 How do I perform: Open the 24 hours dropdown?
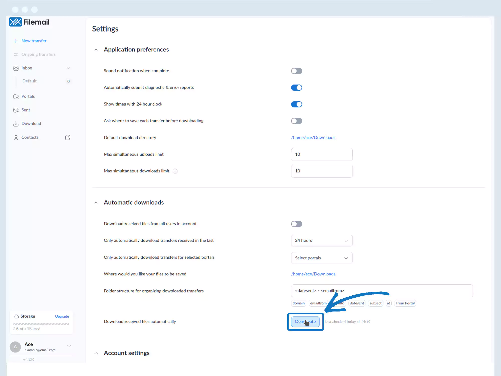322,240
